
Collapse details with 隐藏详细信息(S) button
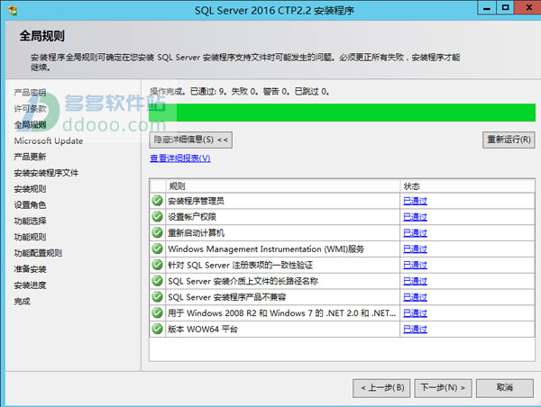pos(191,140)
